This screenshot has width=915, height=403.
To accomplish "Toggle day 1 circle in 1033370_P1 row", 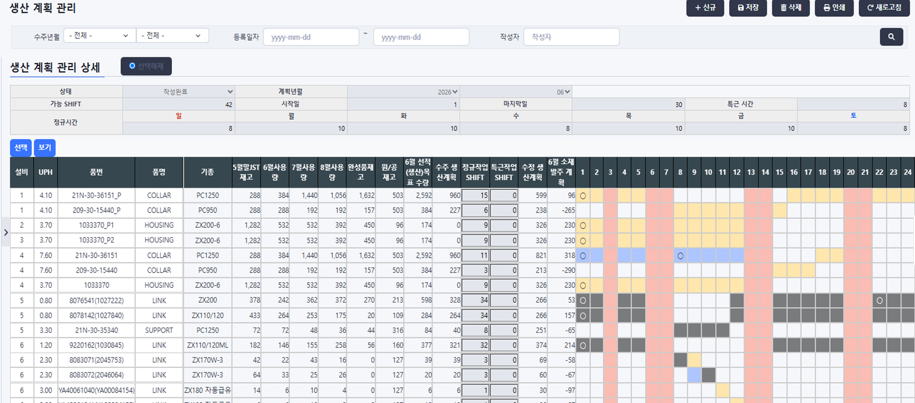I will [582, 225].
